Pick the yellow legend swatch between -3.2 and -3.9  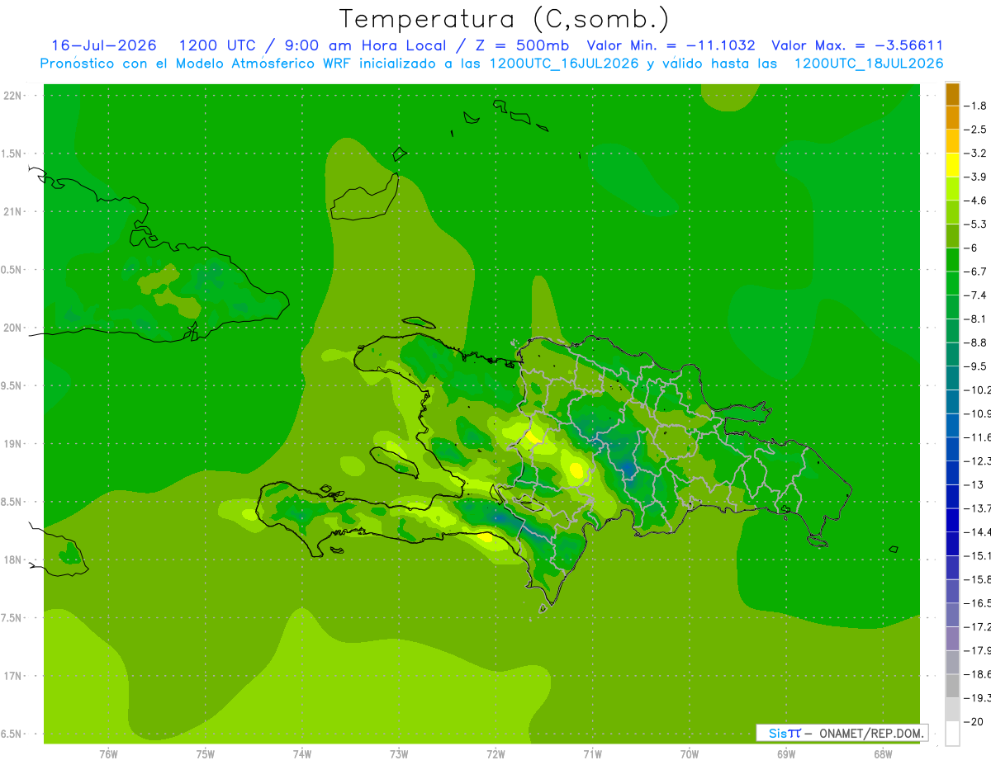(952, 165)
